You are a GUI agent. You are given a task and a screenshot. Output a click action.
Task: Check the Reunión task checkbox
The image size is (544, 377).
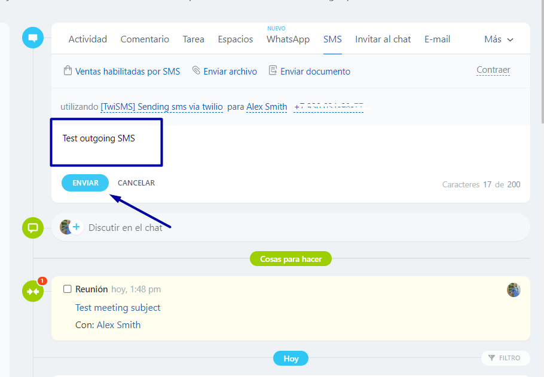click(x=68, y=289)
